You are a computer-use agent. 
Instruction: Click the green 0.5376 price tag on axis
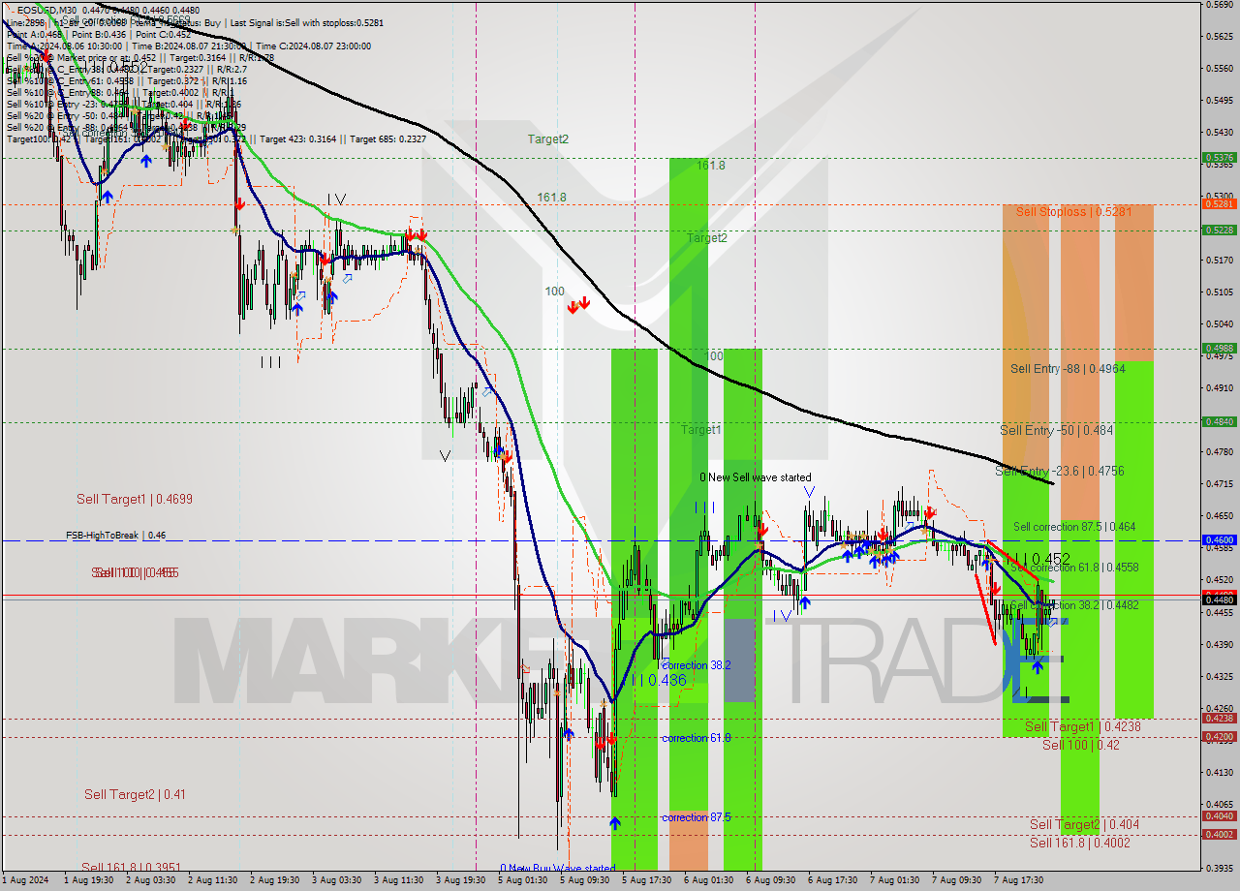pos(1218,157)
